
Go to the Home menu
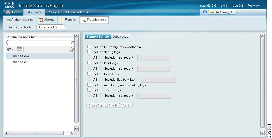pyautogui.click(x=13, y=12)
